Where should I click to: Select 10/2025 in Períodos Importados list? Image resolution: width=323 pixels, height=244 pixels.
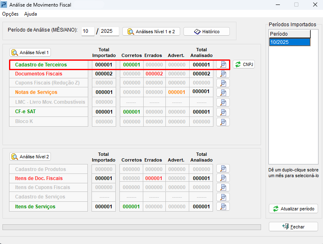(x=289, y=42)
